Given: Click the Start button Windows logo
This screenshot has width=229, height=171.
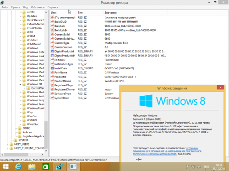Looking at the screenshot, I should (5, 167).
